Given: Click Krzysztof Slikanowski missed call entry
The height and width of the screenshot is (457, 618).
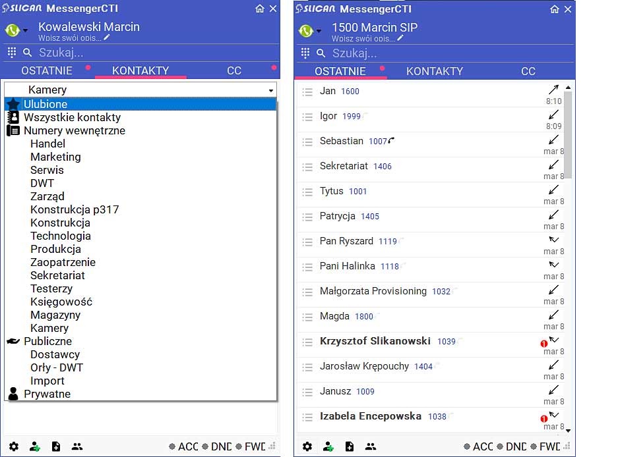Looking at the screenshot, I should pyautogui.click(x=375, y=341).
